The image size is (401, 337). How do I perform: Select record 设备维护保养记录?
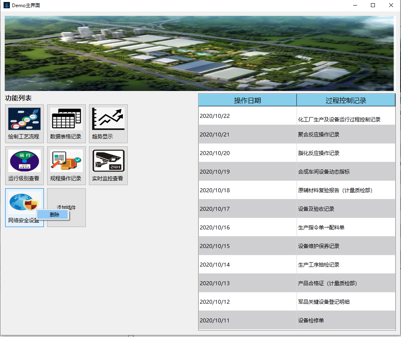(346, 246)
